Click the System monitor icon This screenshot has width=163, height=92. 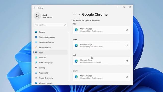click(36, 32)
